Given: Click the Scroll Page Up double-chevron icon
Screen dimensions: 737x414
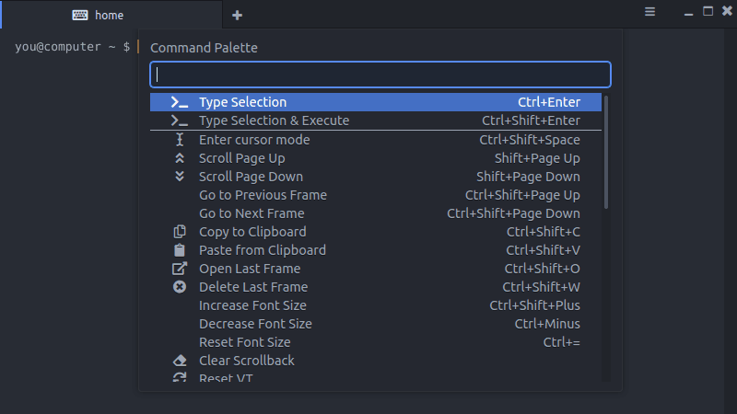Looking at the screenshot, I should coord(180,158).
